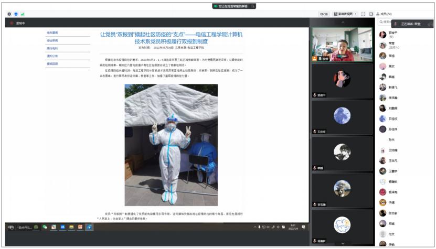This screenshot has width=436, height=249.
Task: Select member 郭俊平 (我) in list
Action: point(405,35)
